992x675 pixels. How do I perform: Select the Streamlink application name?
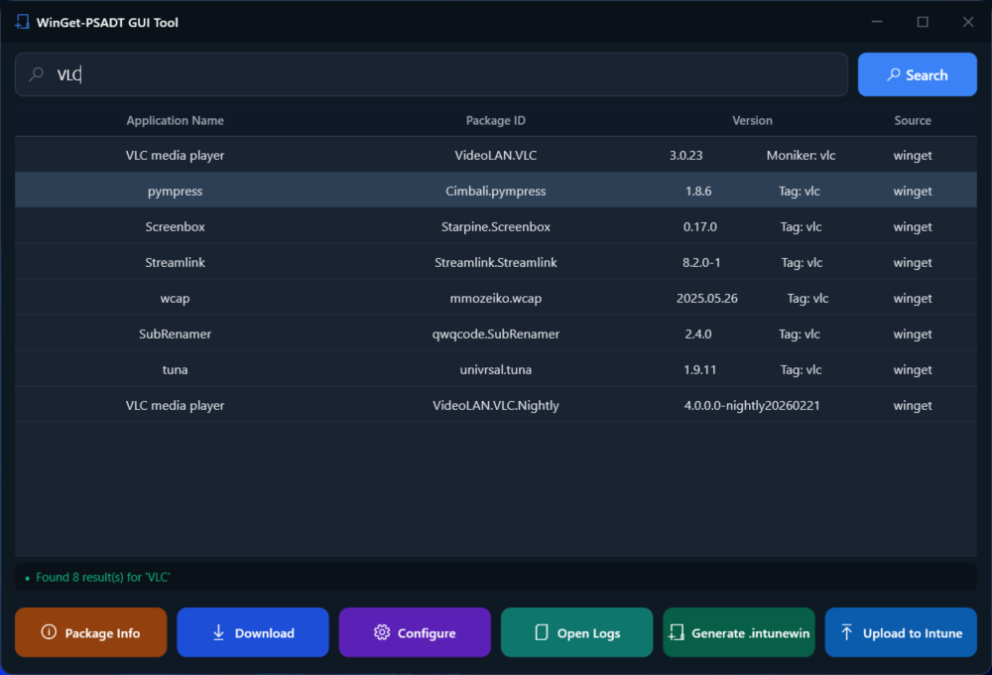(x=175, y=262)
